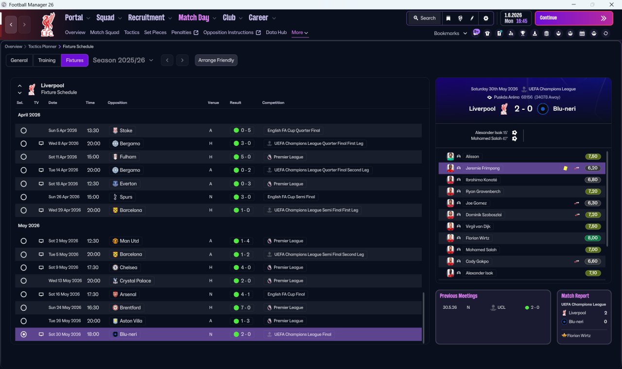Click the Continue button
This screenshot has width=622, height=369.
point(574,18)
